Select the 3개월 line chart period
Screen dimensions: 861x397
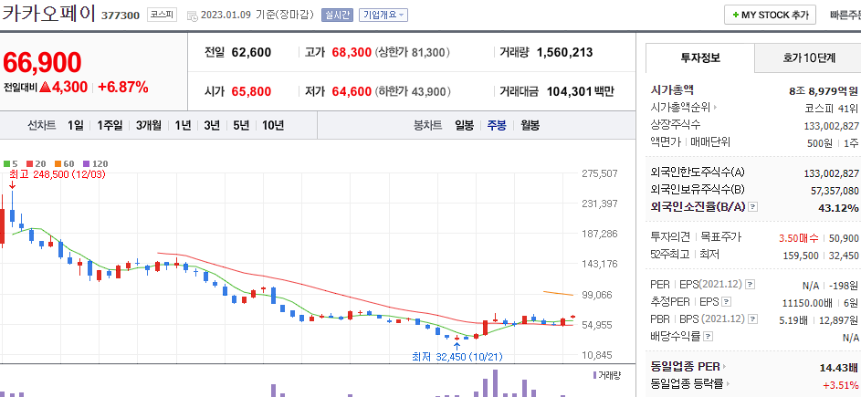pos(149,125)
